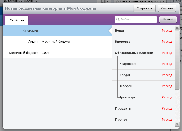Click the Расход label on Вещи row

(167, 31)
